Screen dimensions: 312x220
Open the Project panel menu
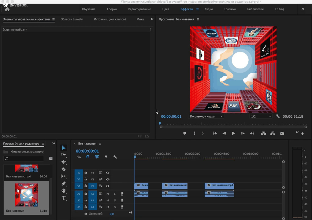pos(43,144)
